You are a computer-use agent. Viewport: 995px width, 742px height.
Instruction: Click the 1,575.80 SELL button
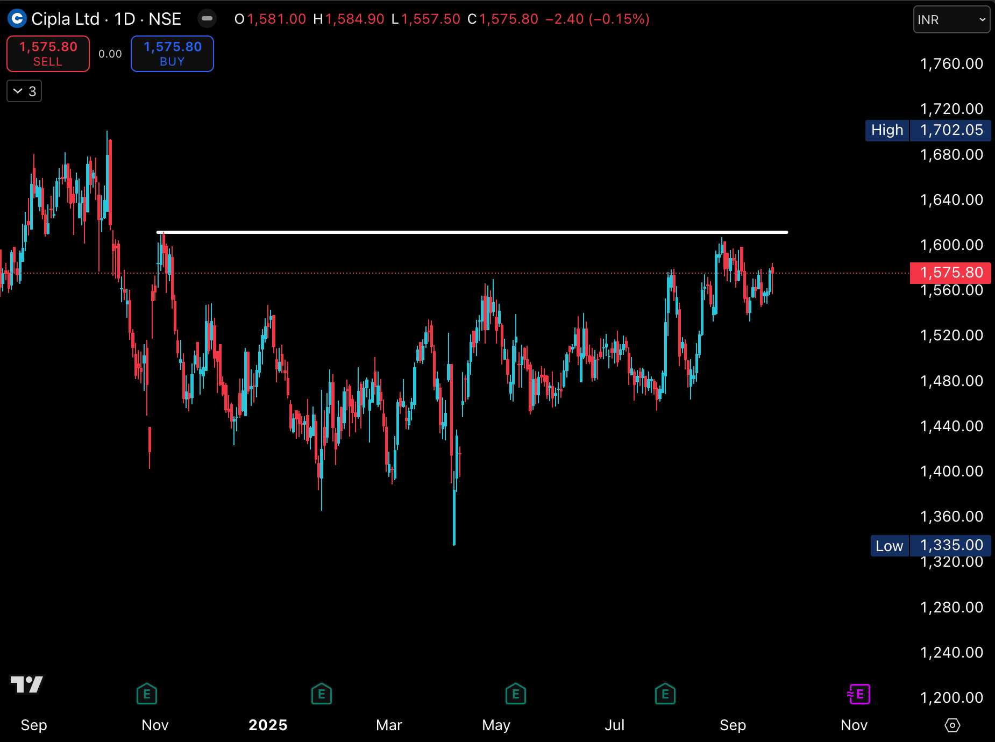click(48, 54)
